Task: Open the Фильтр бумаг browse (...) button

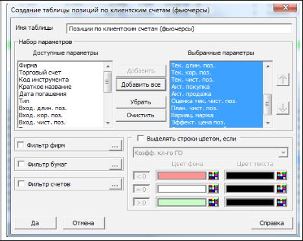Action: [115, 165]
